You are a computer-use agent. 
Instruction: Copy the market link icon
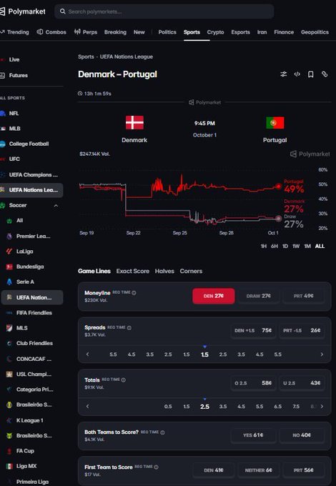click(325, 74)
